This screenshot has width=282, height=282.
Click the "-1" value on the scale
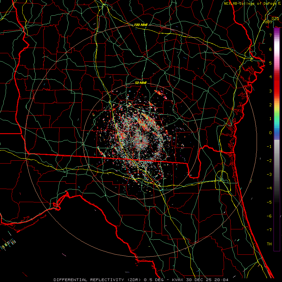[x=269, y=147]
